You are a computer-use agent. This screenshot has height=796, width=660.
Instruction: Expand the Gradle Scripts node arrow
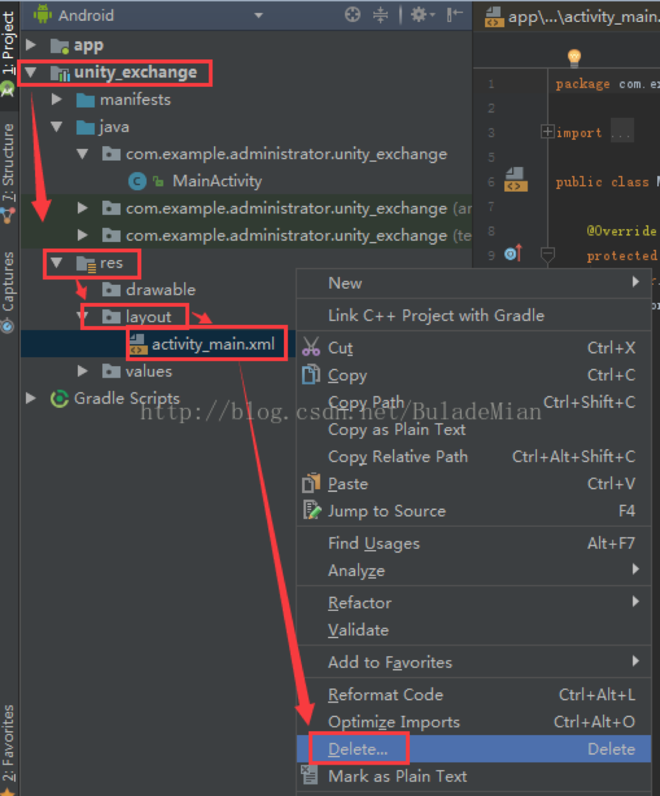click(31, 398)
